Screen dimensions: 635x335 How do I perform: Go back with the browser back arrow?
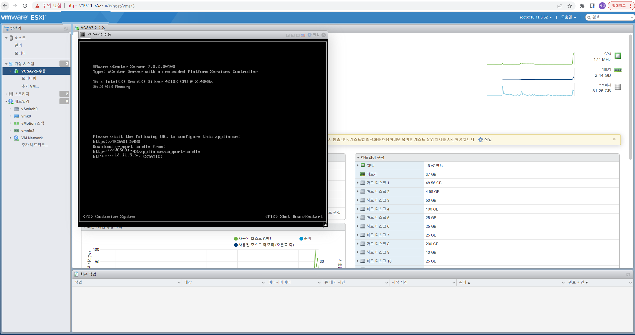[5, 6]
